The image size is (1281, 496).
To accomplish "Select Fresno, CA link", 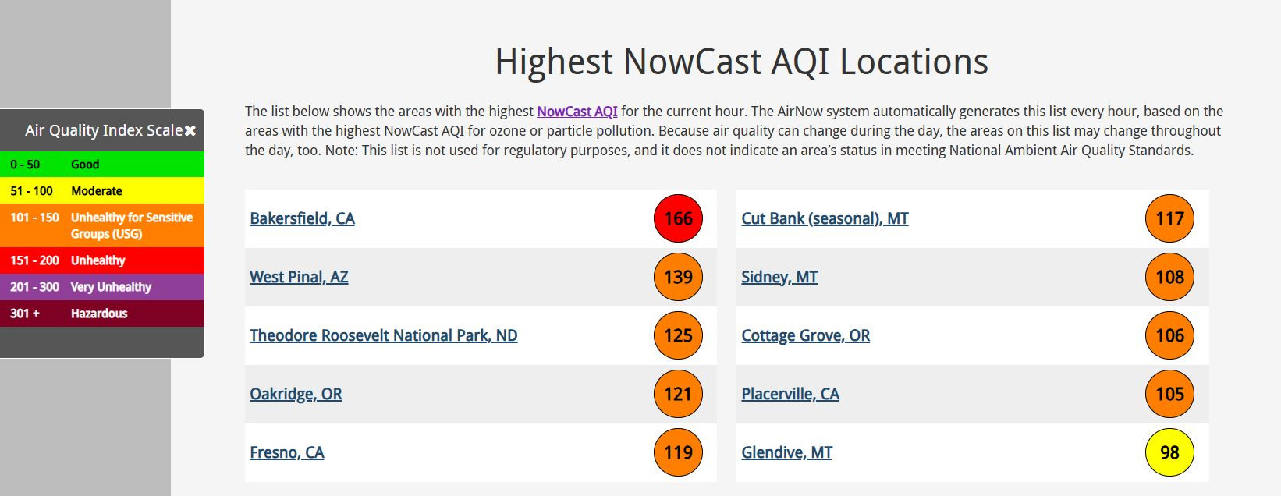I will coord(286,452).
